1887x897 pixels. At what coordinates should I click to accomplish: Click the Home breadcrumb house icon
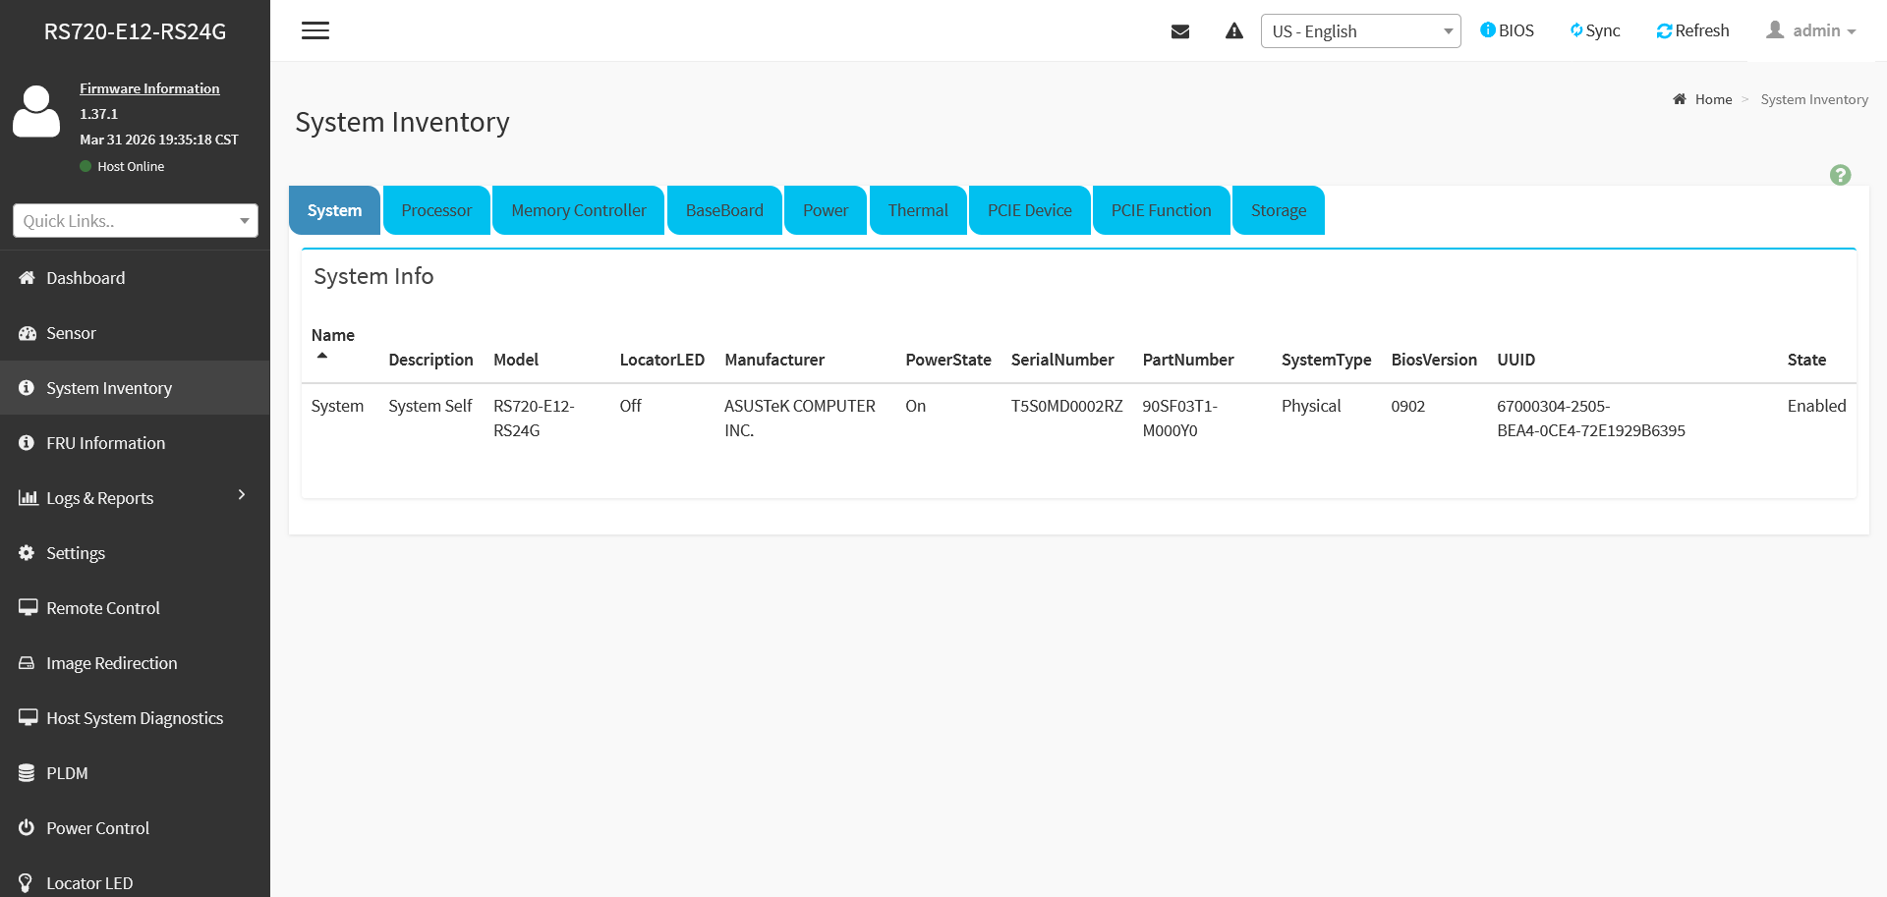(1680, 99)
